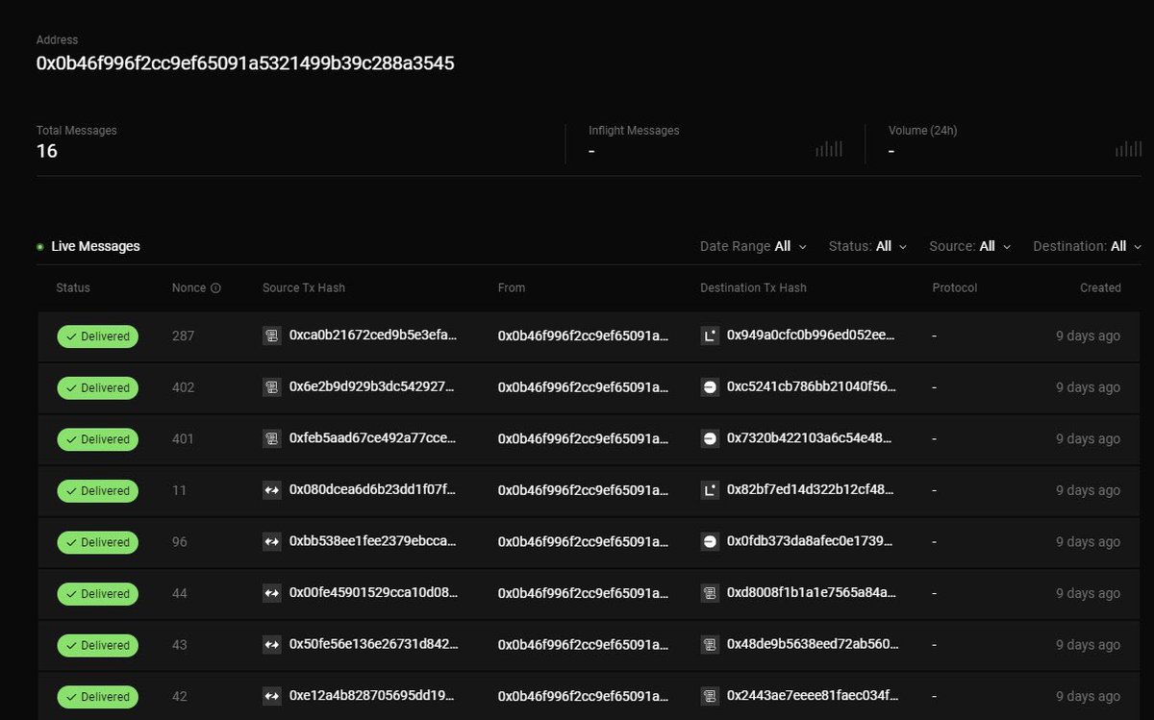Click the Created column header

click(1100, 287)
